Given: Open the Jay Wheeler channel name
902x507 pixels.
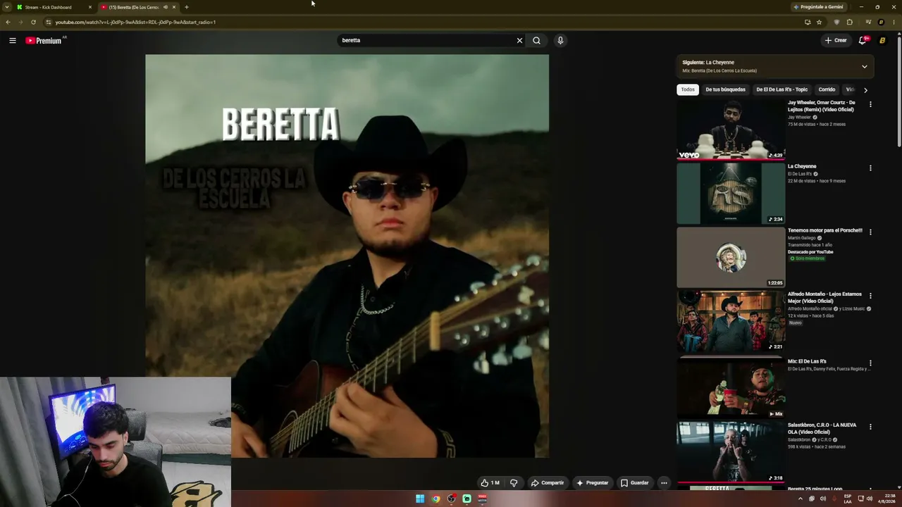Looking at the screenshot, I should (799, 117).
